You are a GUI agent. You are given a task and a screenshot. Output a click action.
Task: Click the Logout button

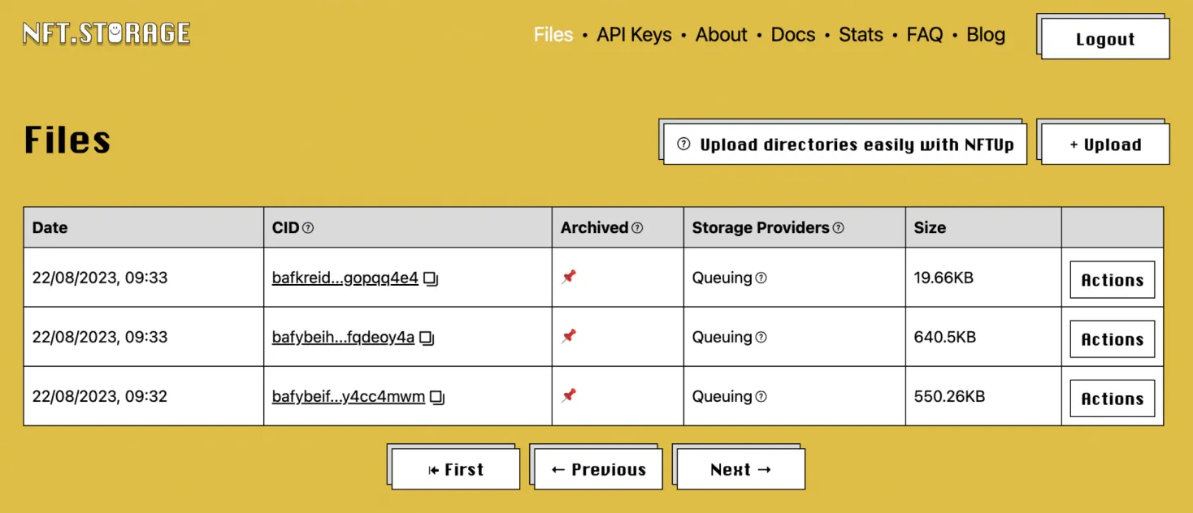point(1104,40)
